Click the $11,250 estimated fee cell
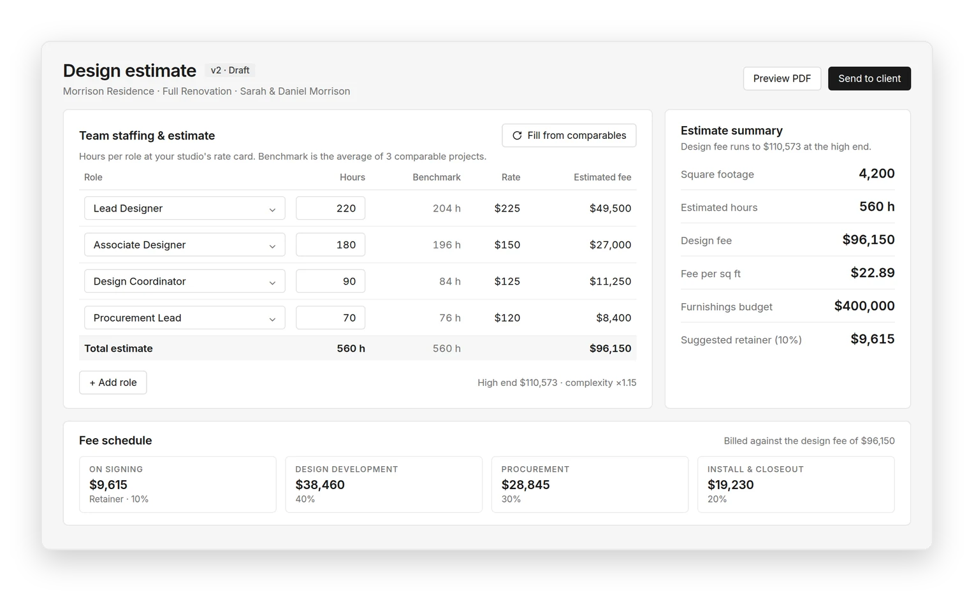The image size is (974, 591). click(x=610, y=281)
